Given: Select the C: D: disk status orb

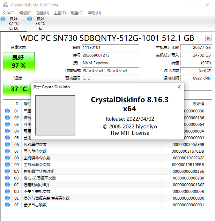Looking at the screenshot, I should coord(3,19).
